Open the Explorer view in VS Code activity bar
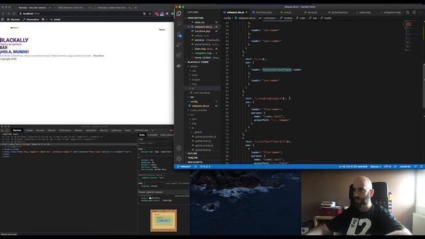 point(179,13)
